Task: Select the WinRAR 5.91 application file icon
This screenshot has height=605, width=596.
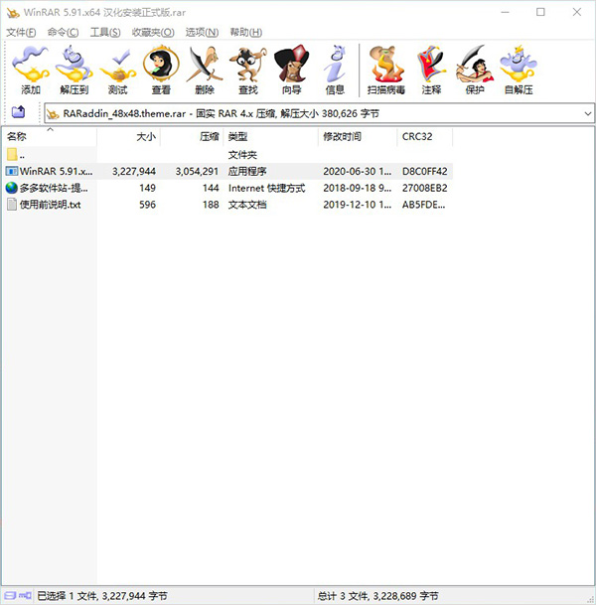Action: tap(12, 171)
